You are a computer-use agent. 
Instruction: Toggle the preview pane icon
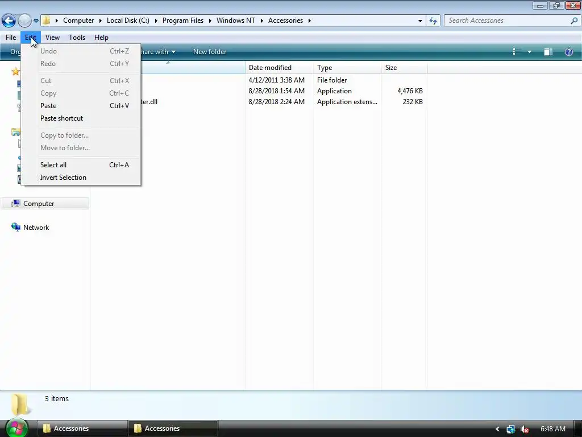pos(548,52)
